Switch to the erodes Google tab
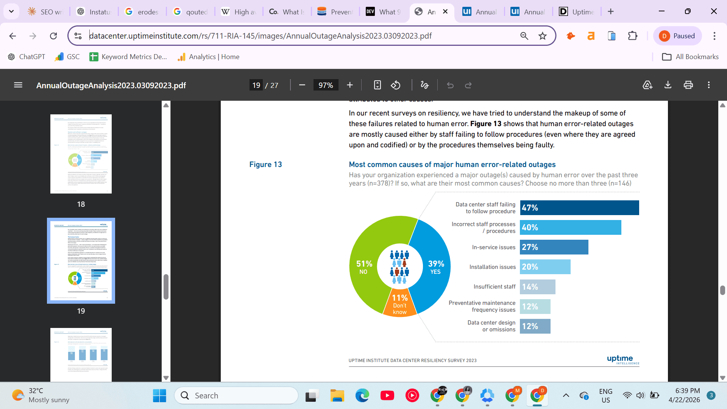Image resolution: width=727 pixels, height=409 pixels. click(x=142, y=12)
